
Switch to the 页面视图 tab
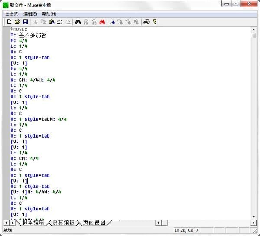coord(94,223)
